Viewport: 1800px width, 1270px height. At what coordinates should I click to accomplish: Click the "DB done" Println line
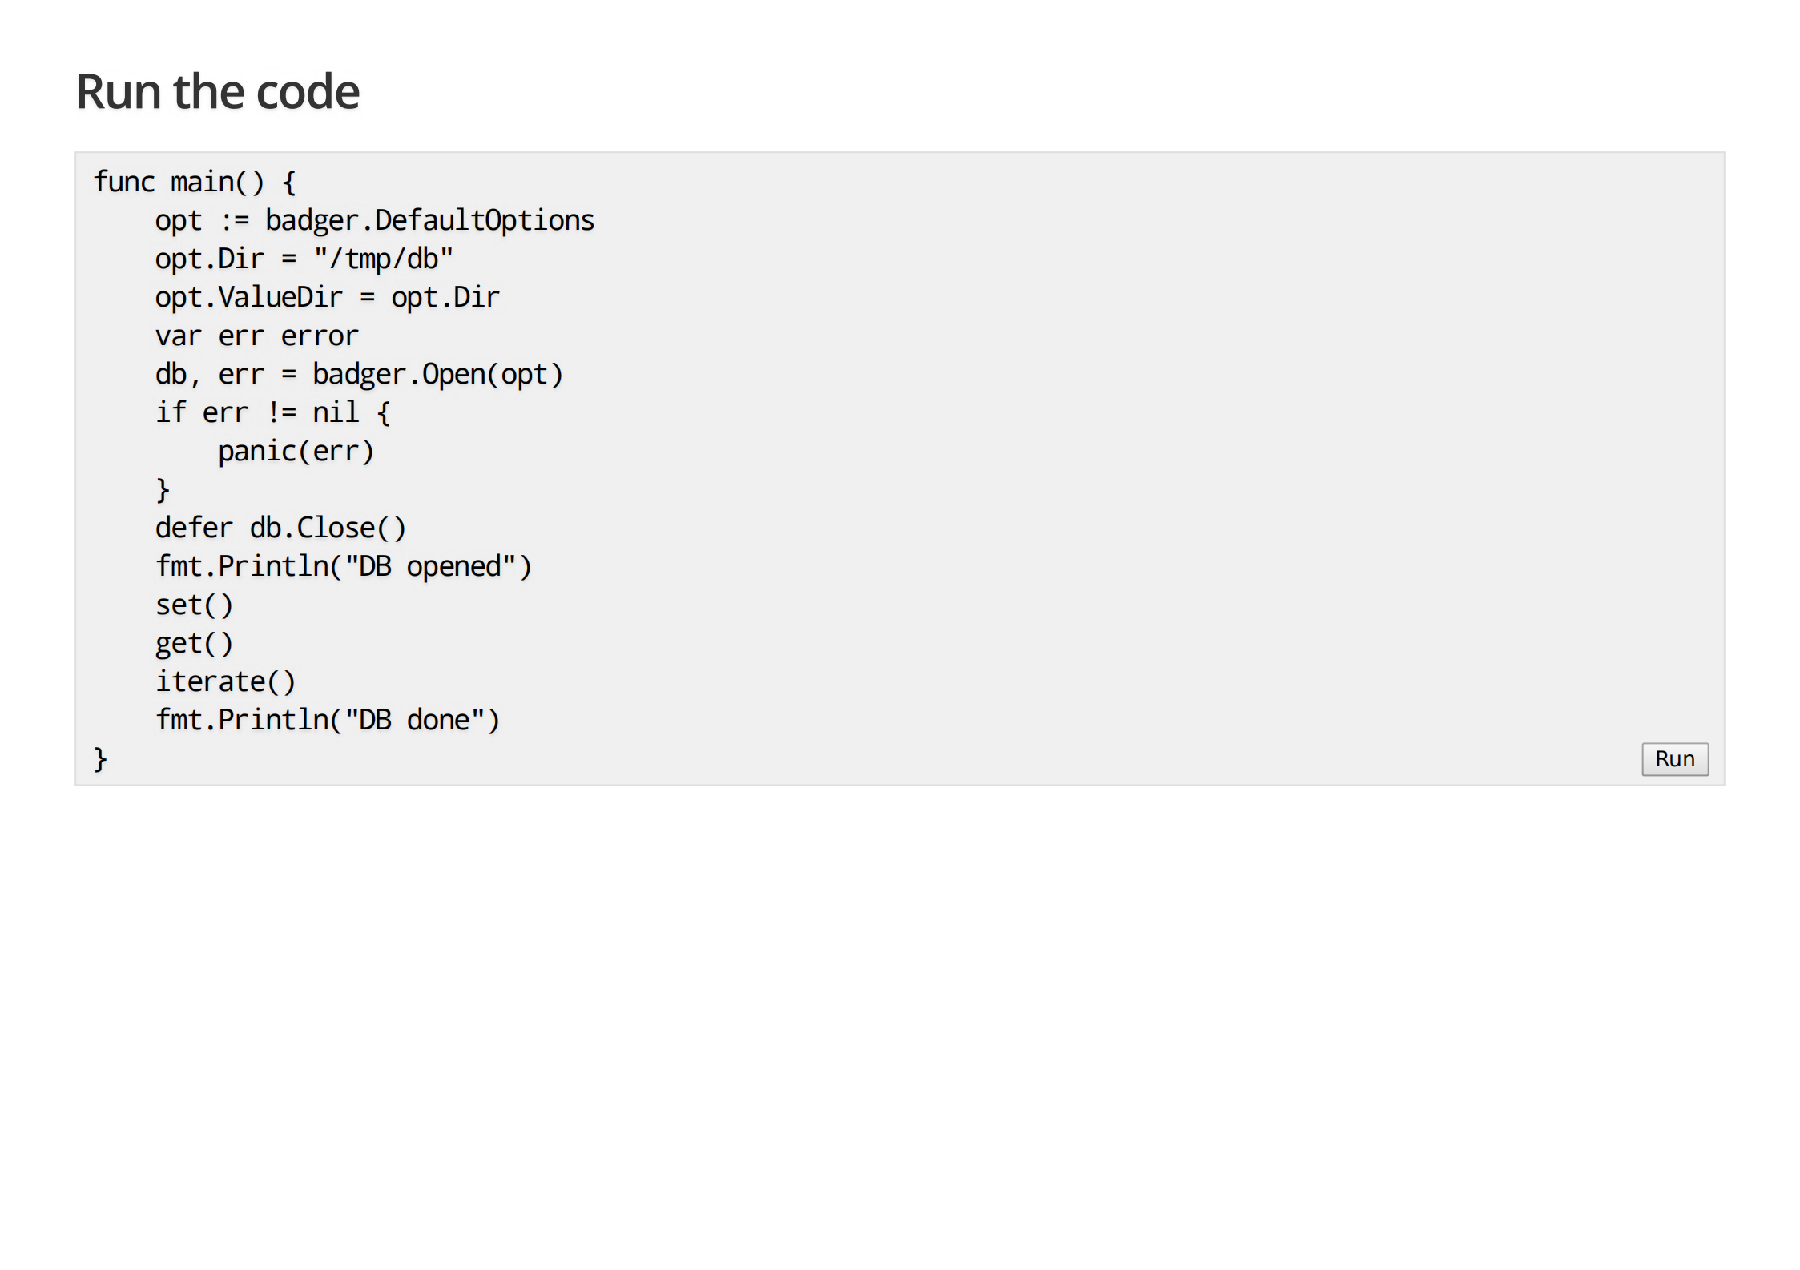(327, 719)
